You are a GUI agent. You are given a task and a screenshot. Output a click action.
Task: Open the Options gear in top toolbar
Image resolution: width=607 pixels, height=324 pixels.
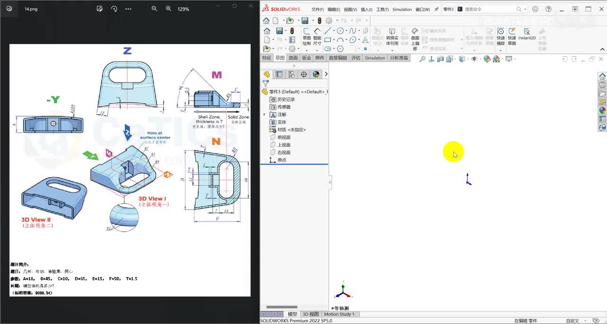(x=329, y=20)
